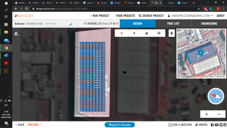Edit Roof Area 1 name with pencil icon
The width and height of the screenshot is (227, 128).
pos(71,24)
